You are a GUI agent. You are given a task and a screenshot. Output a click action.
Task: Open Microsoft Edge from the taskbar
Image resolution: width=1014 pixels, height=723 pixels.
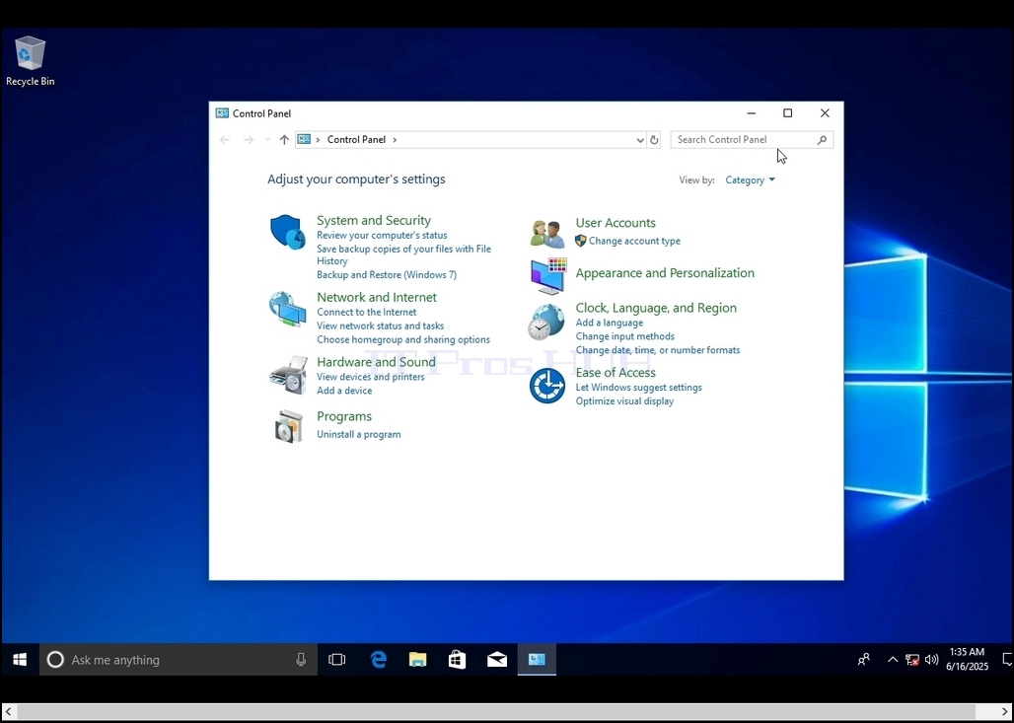[x=379, y=660]
